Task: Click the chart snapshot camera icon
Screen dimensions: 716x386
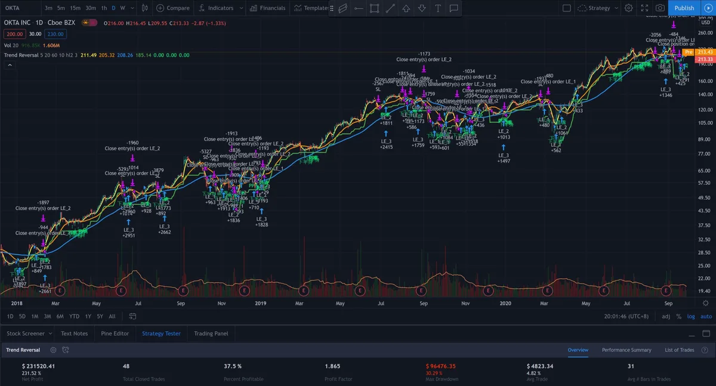Action: (x=660, y=8)
